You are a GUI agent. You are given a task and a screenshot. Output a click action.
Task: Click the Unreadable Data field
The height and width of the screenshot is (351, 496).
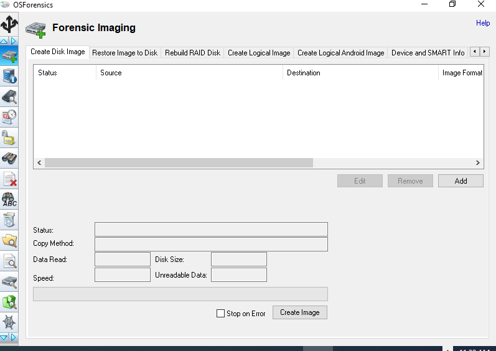239,275
